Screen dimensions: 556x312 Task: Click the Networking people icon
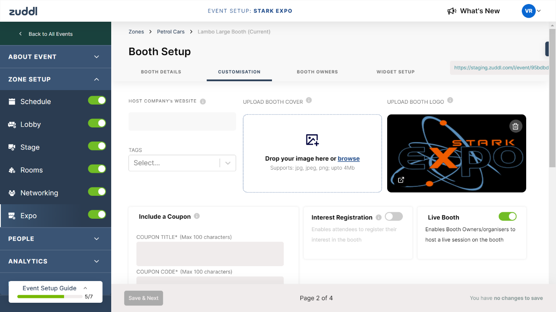(x=12, y=193)
